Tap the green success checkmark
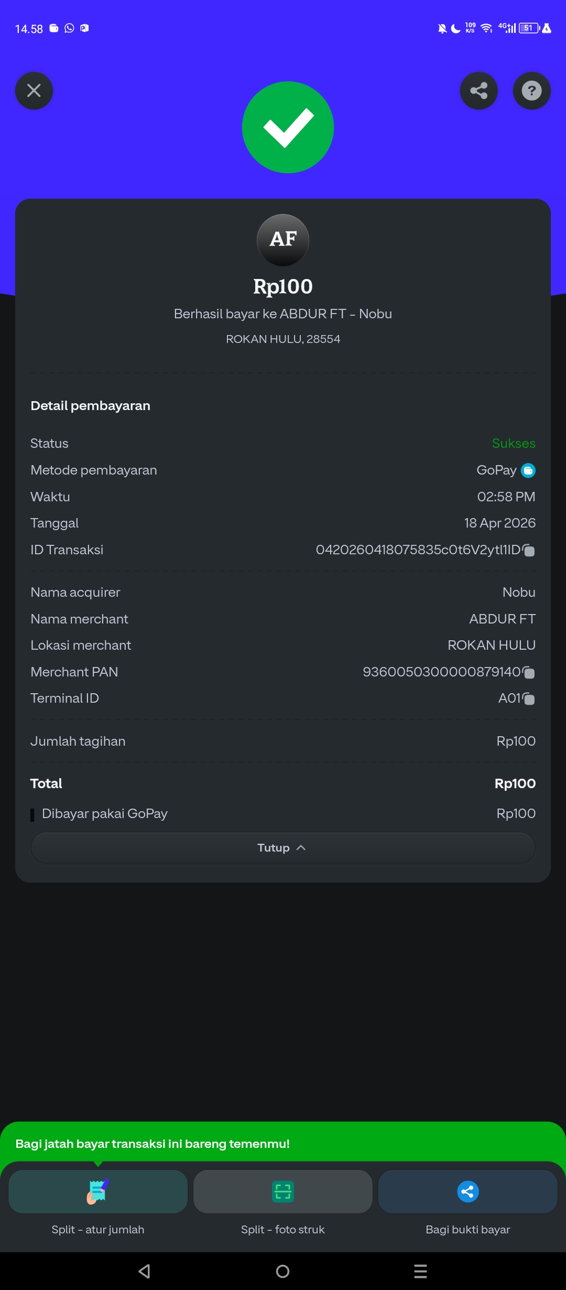The height and width of the screenshot is (1290, 566). pyautogui.click(x=288, y=127)
